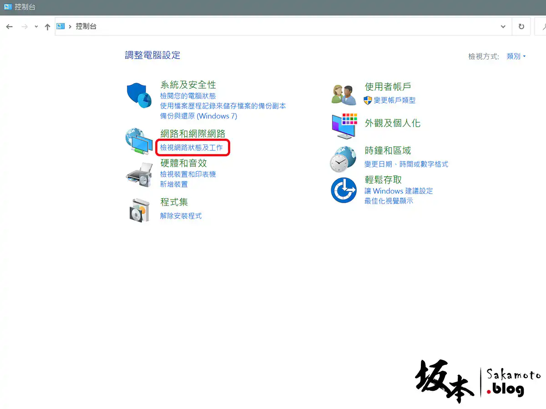546x409 pixels.
Task: Open the 網路和網際網路 globe monitors icon
Action: (x=139, y=142)
